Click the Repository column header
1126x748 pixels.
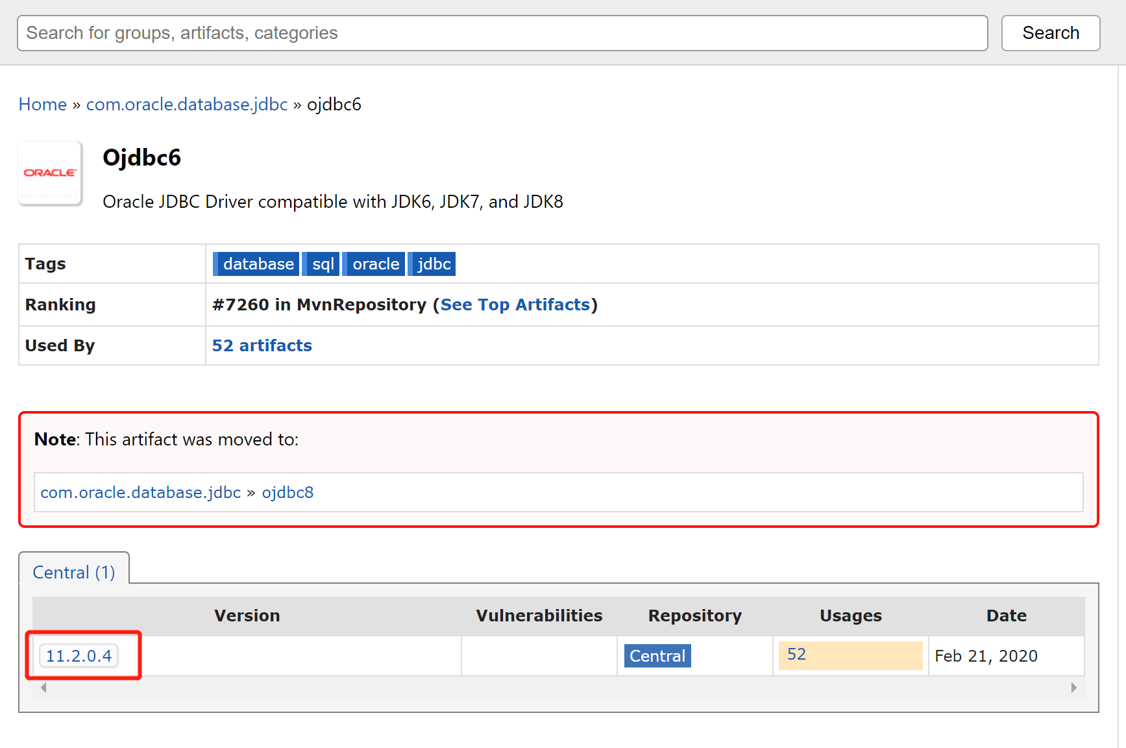[695, 616]
